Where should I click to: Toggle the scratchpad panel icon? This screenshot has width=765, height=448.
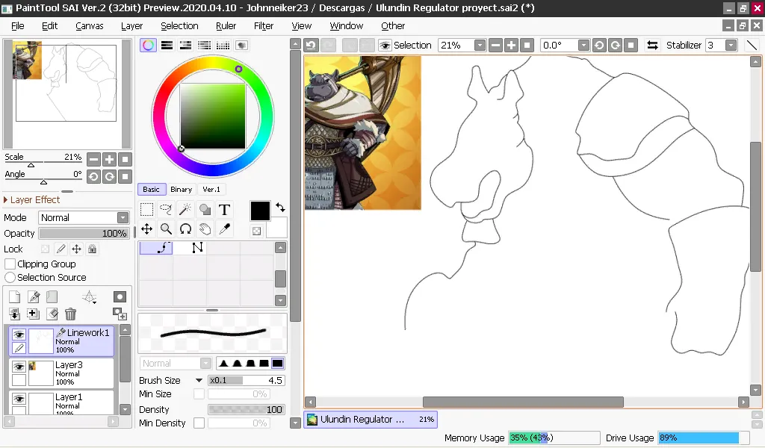[241, 46]
